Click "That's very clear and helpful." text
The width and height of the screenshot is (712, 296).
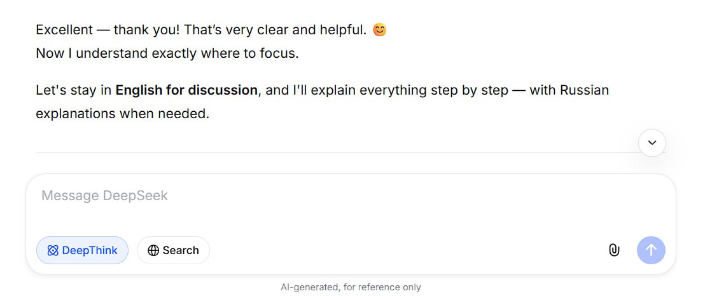[x=276, y=30]
